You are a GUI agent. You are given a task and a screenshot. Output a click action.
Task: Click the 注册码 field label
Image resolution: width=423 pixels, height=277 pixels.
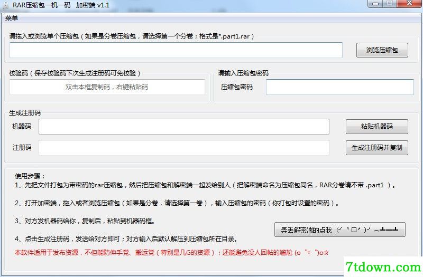[22, 148]
